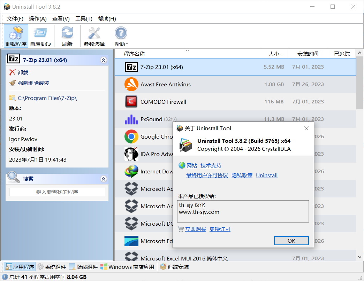Switch to Windows 商店应用 bottom tab

[x=128, y=267]
